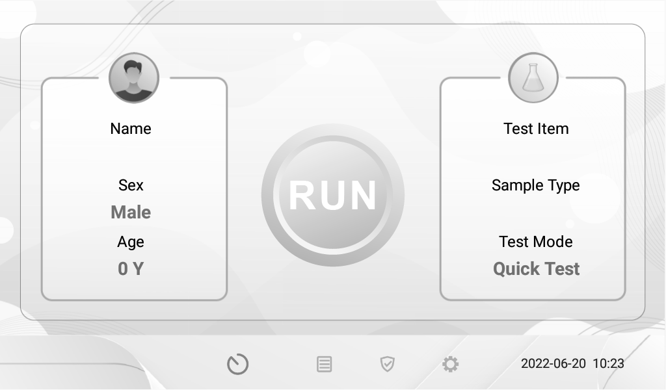Image resolution: width=666 pixels, height=390 pixels.
Task: Select the Name field label
Action: point(131,129)
